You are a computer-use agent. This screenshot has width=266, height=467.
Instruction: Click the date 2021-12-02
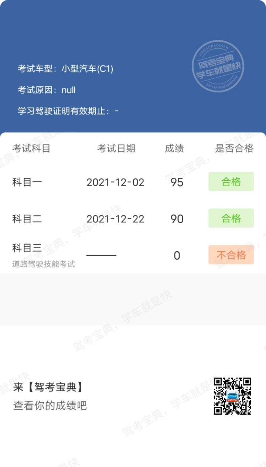coord(115,182)
